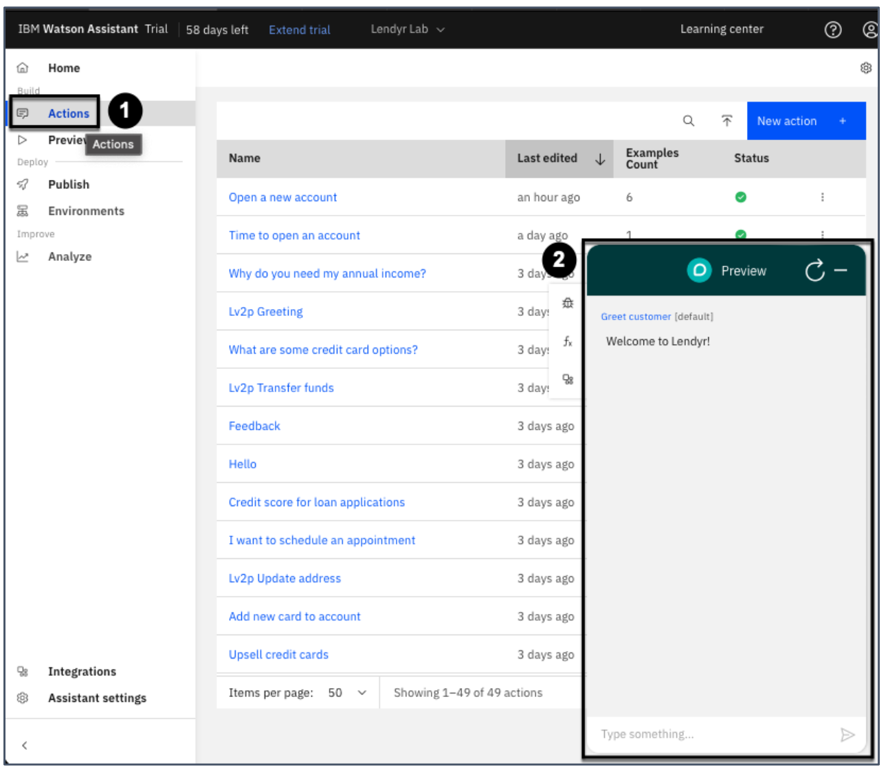Open Assistant settings
Image resolution: width=888 pixels, height=776 pixels.
tap(97, 698)
